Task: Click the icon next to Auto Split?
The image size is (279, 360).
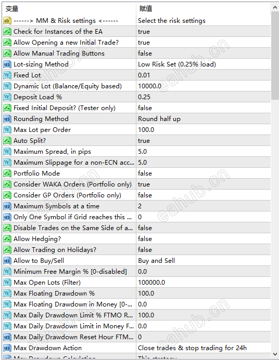Action: (x=7, y=140)
